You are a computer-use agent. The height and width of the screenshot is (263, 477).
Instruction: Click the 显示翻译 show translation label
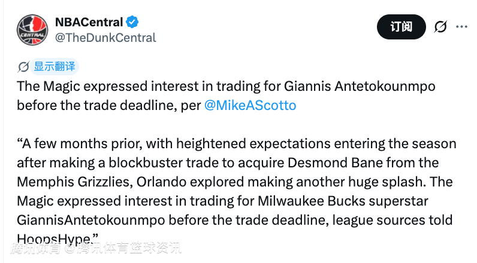coord(55,66)
